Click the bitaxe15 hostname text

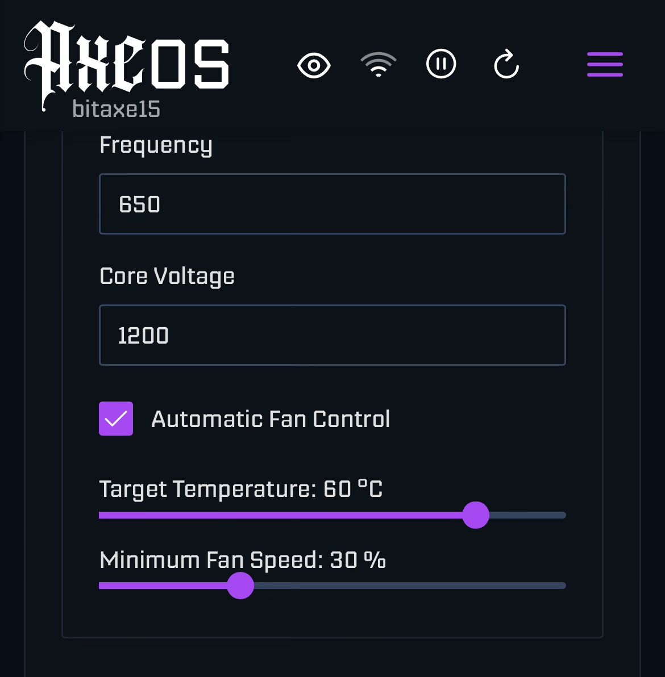[117, 109]
